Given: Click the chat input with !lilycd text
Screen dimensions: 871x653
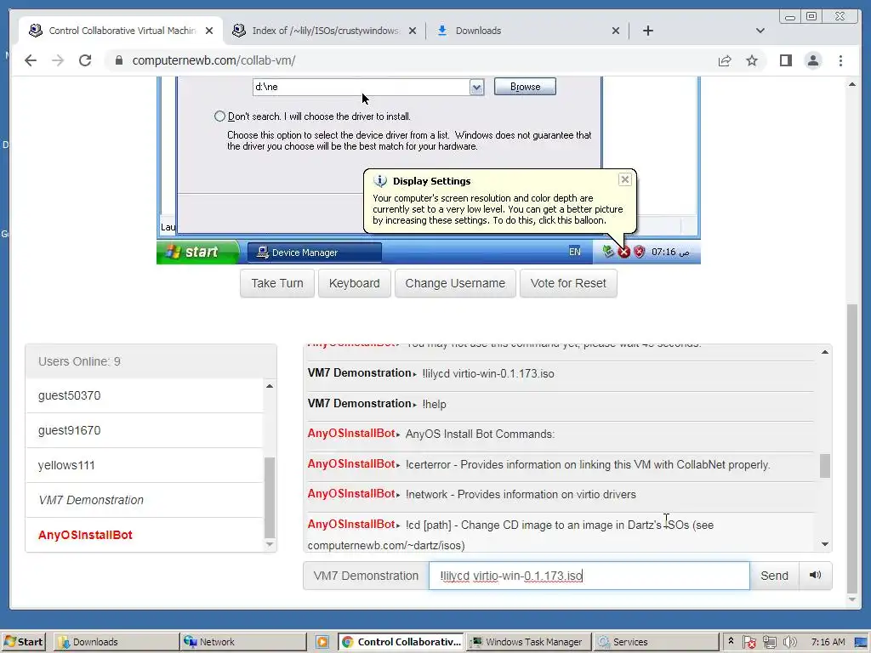Looking at the screenshot, I should tap(589, 576).
